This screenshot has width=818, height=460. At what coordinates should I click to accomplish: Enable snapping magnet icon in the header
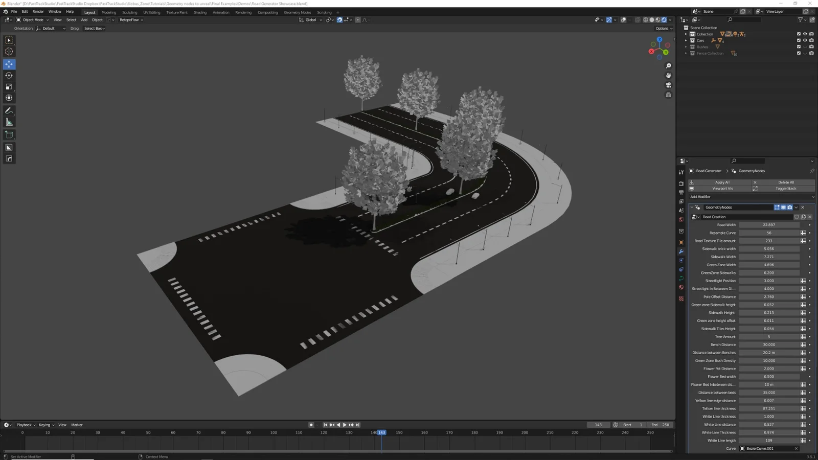339,20
